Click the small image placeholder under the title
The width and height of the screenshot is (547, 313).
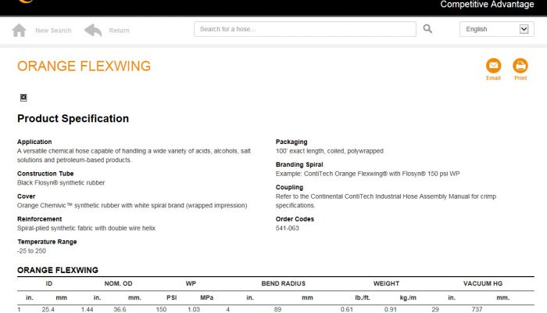pyautogui.click(x=23, y=98)
